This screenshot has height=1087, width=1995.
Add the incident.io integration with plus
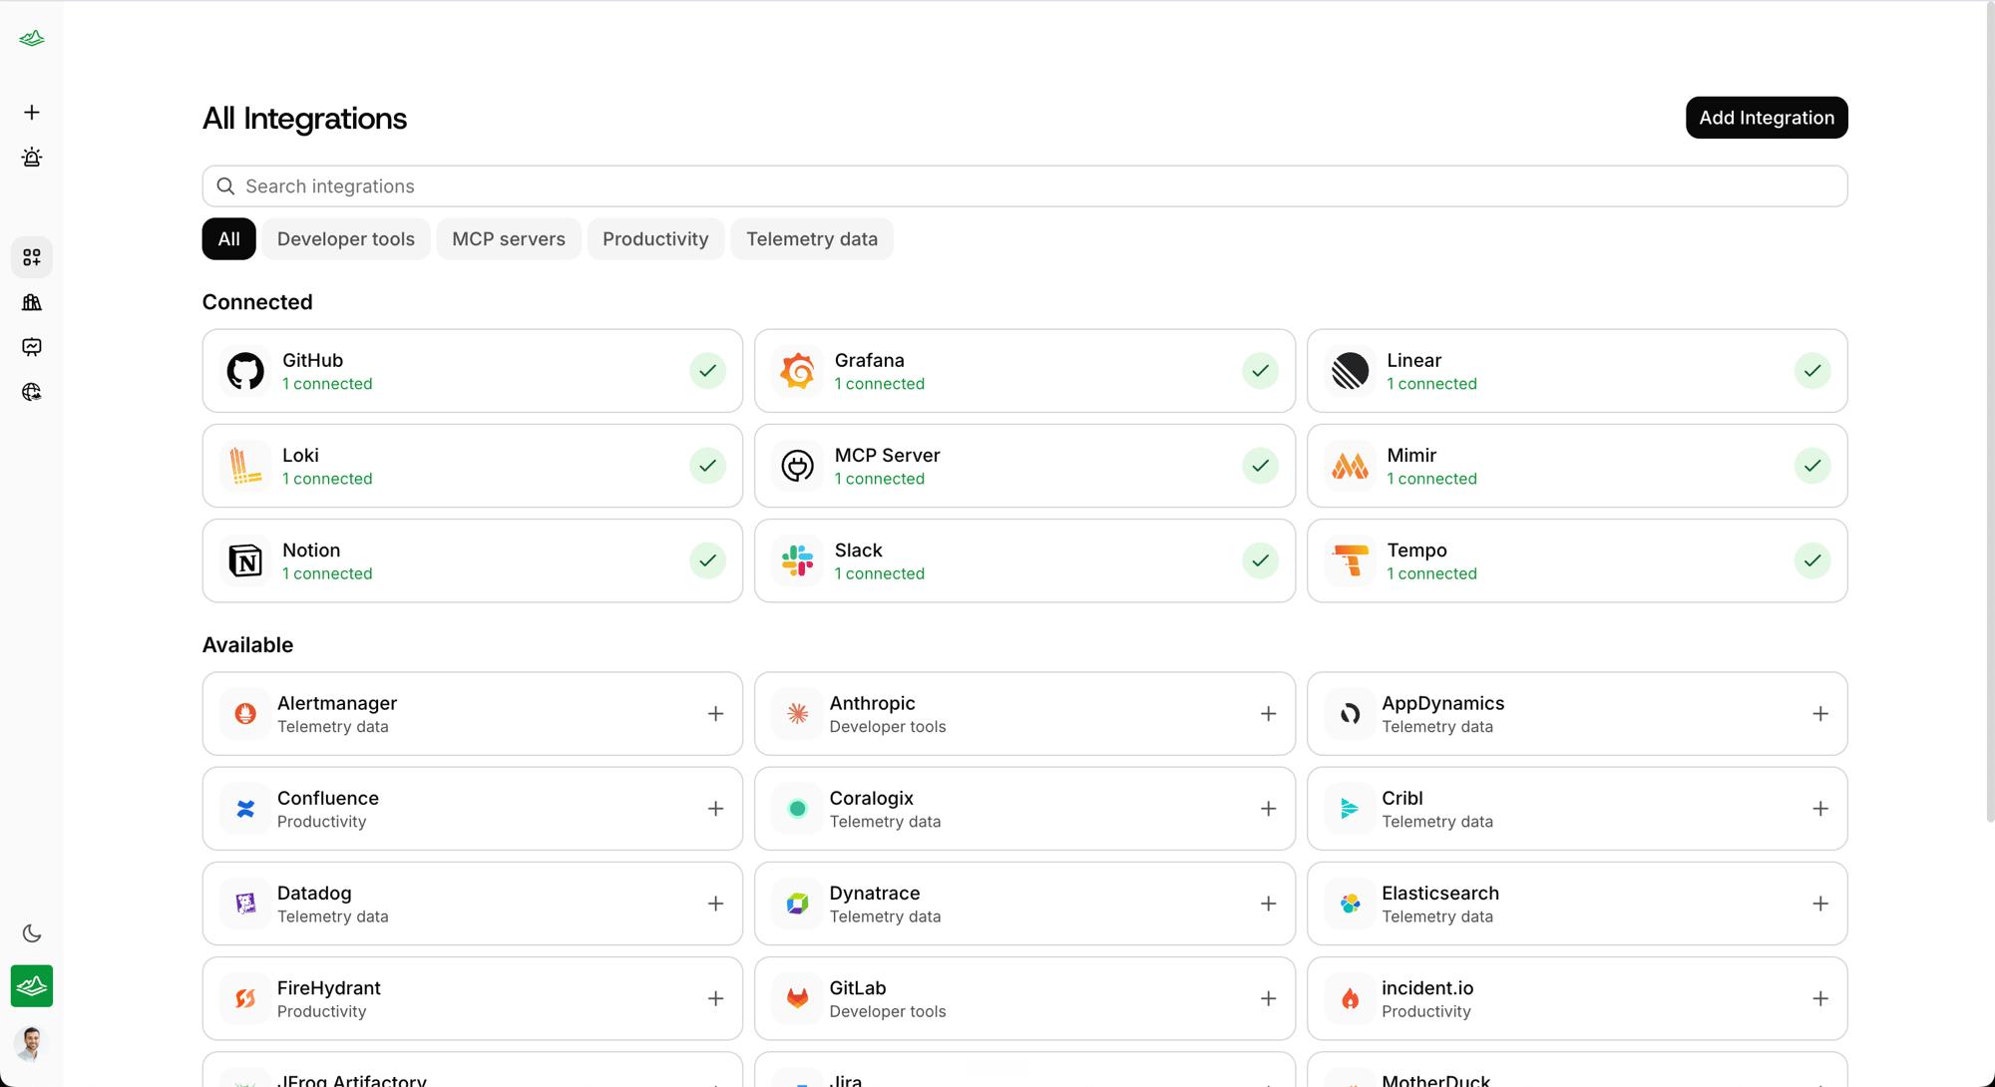(1820, 998)
